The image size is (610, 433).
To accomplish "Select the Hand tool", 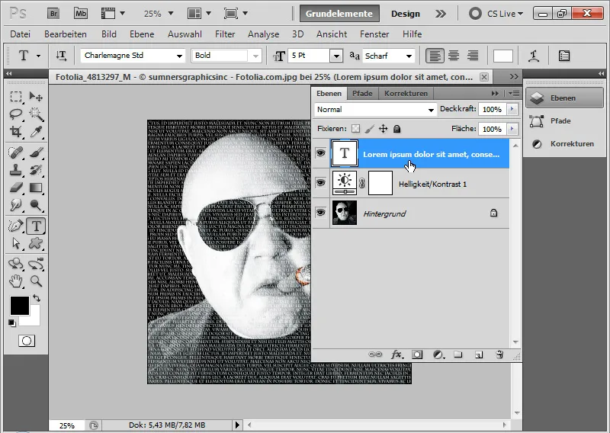I will [x=16, y=281].
